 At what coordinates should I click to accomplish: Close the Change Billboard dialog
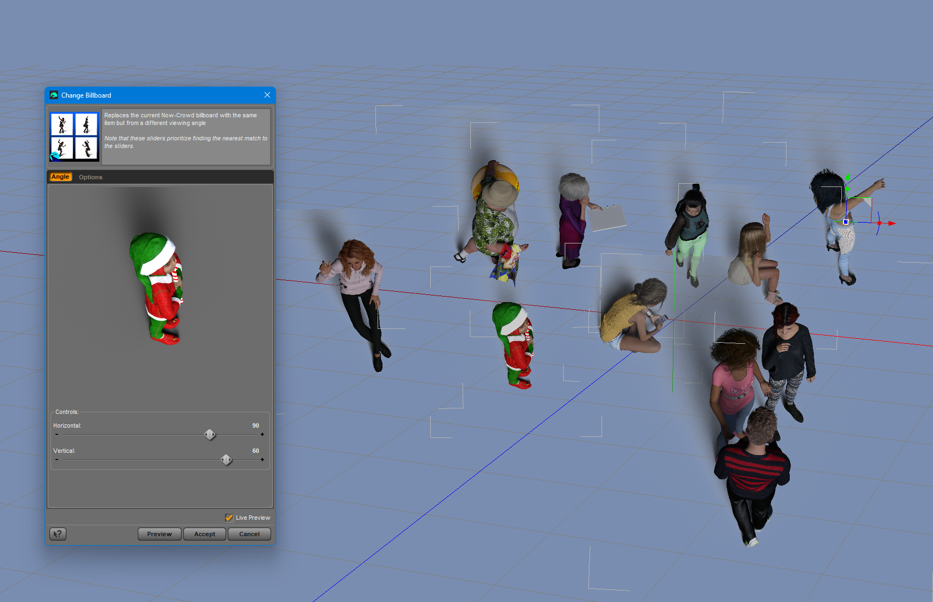[267, 95]
